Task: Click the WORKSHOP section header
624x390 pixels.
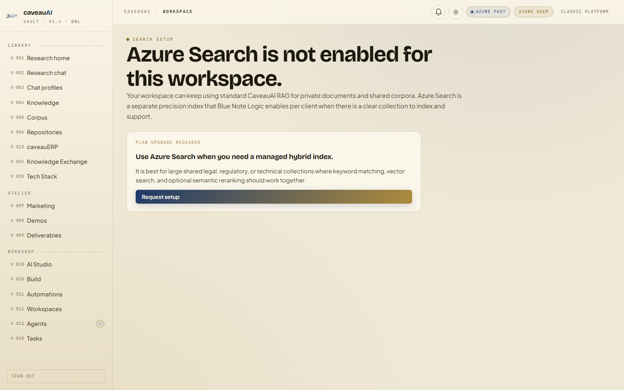Action: [x=21, y=252]
